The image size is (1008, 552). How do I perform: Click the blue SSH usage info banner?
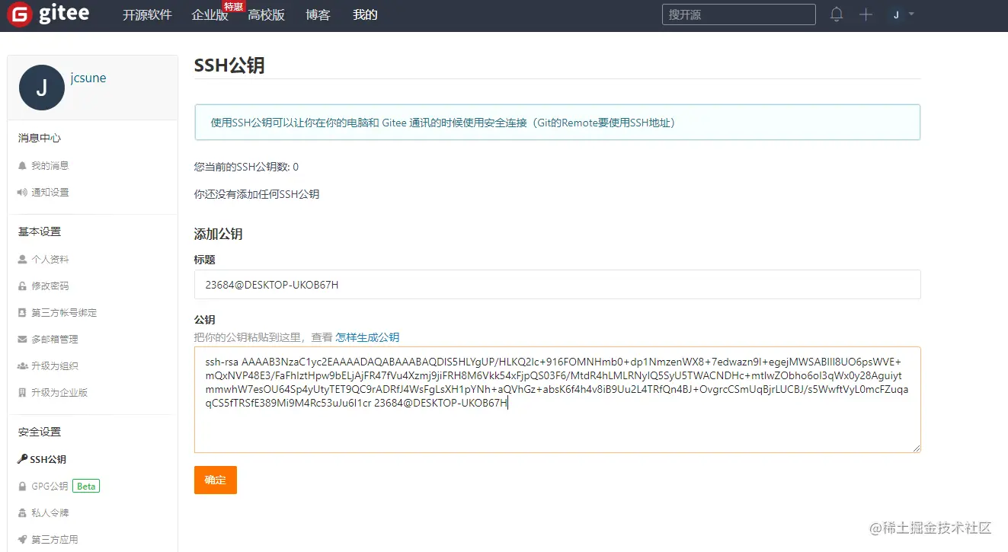click(558, 123)
